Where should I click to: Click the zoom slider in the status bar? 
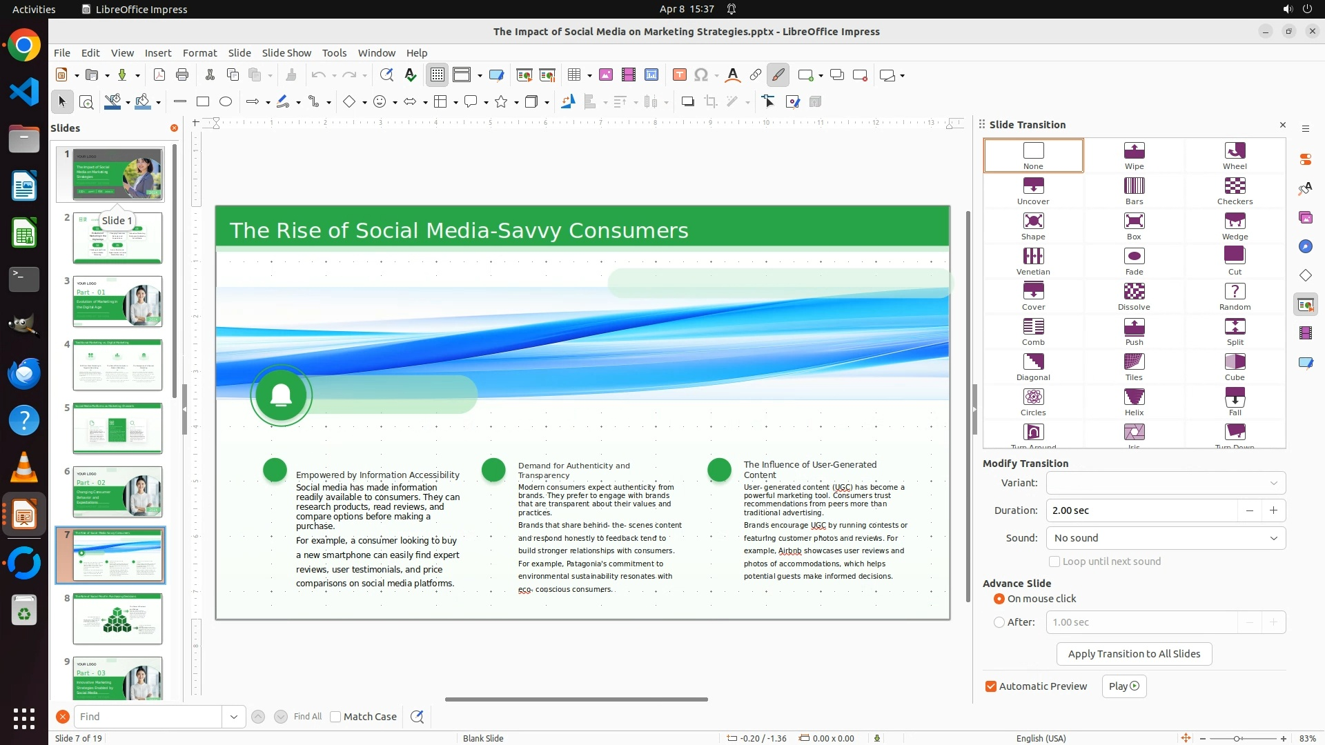tap(1237, 738)
